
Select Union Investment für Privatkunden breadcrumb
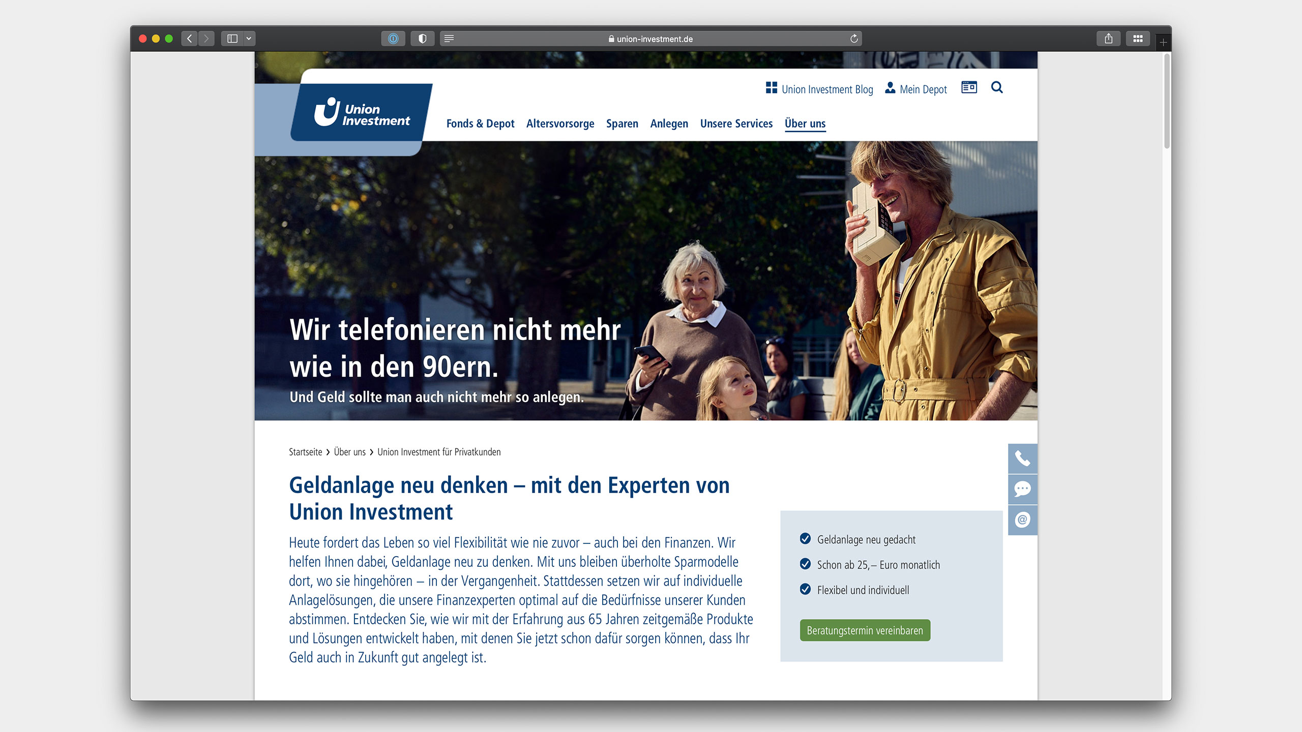(x=439, y=452)
